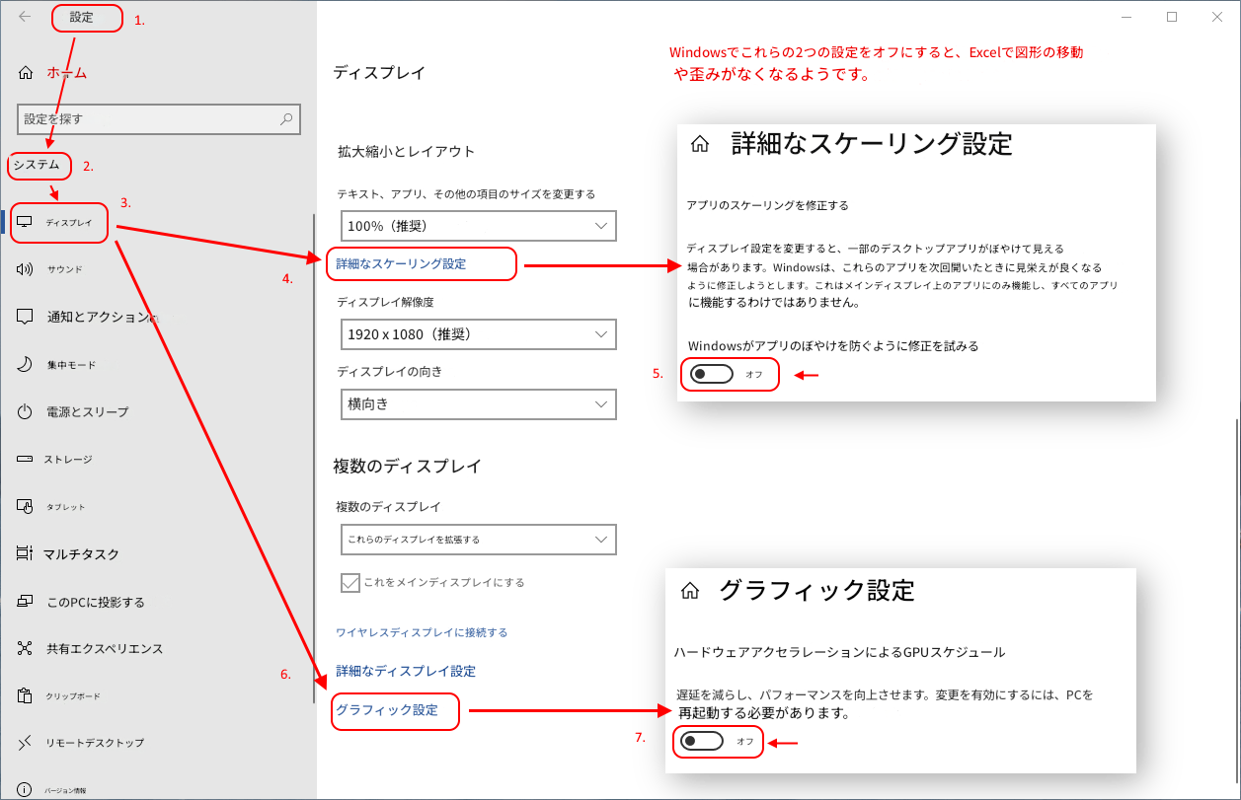Click the 設定を探す search field

click(x=158, y=118)
